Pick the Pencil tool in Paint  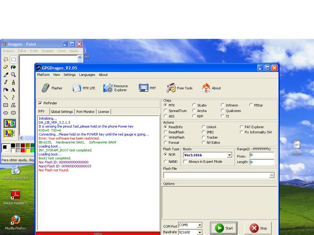click(6, 82)
